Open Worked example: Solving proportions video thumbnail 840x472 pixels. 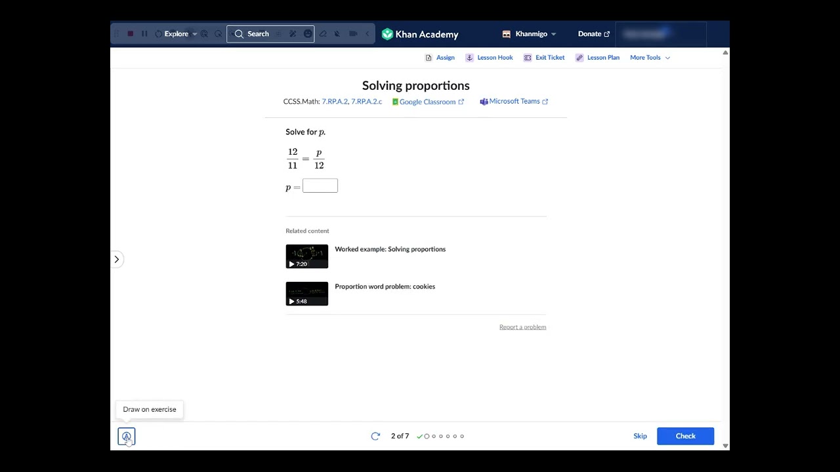click(x=306, y=256)
